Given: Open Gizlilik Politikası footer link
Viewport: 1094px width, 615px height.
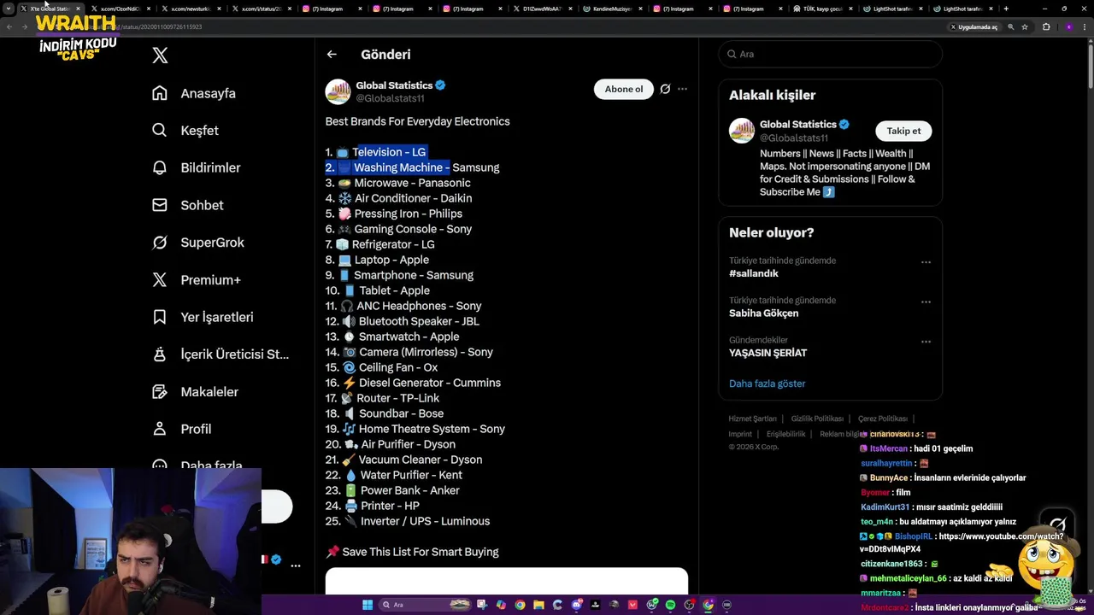Looking at the screenshot, I should click(817, 419).
